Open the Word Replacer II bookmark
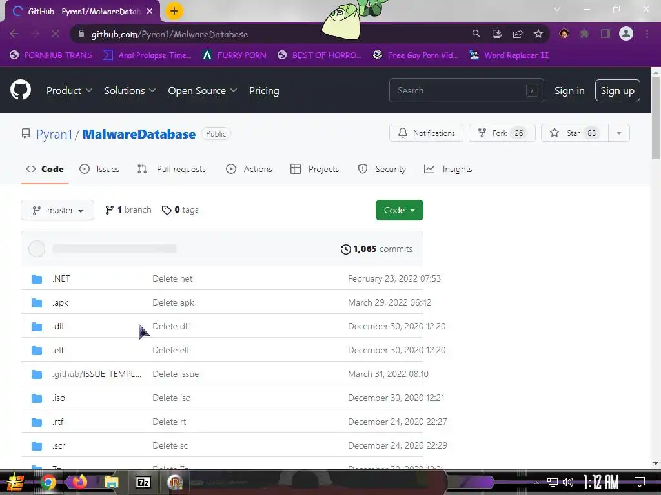 [509, 55]
